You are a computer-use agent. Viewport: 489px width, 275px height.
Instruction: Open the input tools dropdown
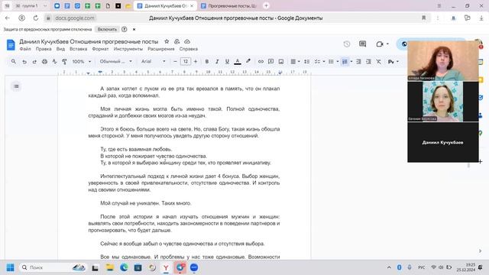tap(393, 62)
